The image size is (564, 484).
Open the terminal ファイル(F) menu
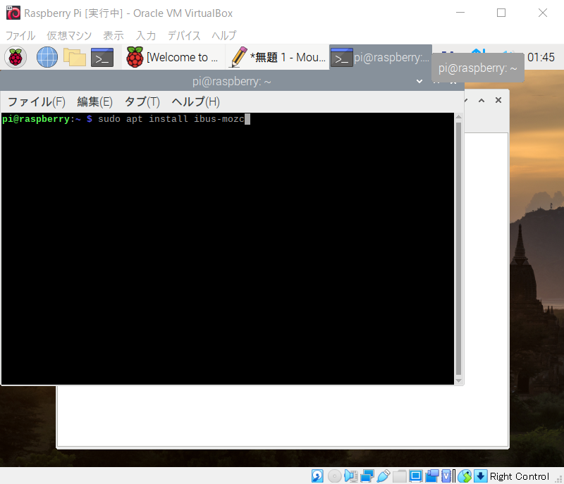pos(37,101)
